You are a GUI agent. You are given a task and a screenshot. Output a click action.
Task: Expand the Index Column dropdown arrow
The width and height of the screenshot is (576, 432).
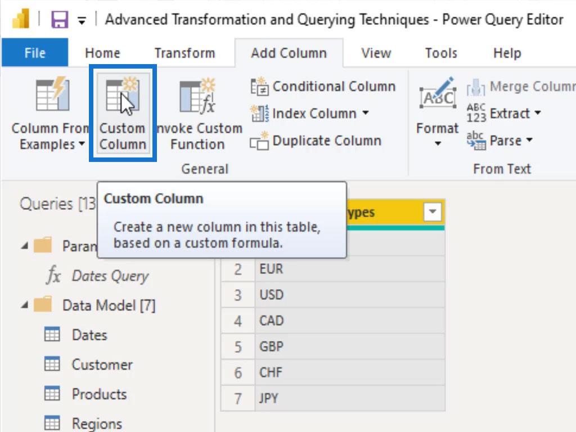click(366, 112)
